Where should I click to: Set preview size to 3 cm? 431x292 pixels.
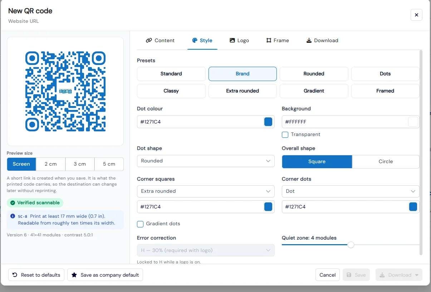(80, 164)
